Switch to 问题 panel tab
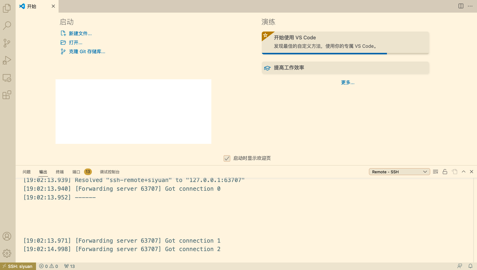Screen dimensions: 477x270 click(x=27, y=172)
